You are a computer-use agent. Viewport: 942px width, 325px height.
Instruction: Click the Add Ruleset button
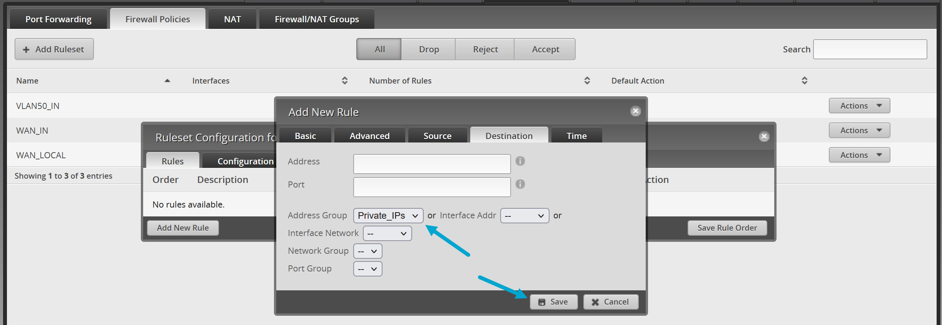click(x=54, y=49)
